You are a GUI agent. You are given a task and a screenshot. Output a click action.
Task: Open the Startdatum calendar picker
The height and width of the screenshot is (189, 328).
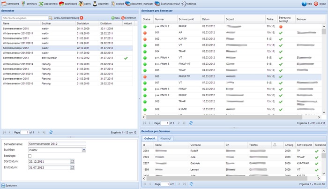tap(72, 161)
